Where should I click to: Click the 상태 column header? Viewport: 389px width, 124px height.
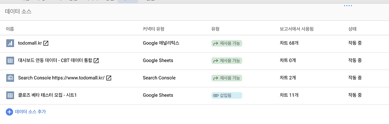tap(352, 29)
